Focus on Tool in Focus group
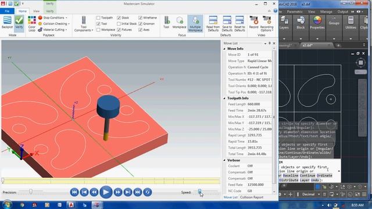372x209 pixels. pyautogui.click(x=166, y=22)
